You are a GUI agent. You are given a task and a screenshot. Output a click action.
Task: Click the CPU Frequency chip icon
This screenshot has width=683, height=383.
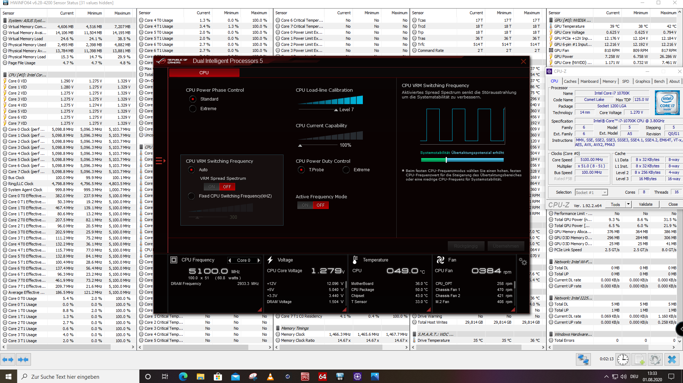(174, 260)
